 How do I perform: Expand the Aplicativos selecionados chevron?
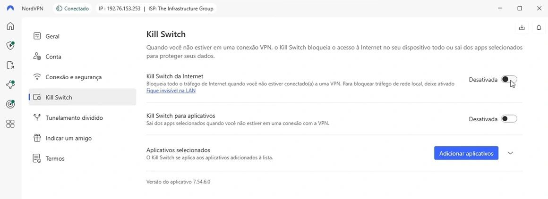tap(510, 153)
